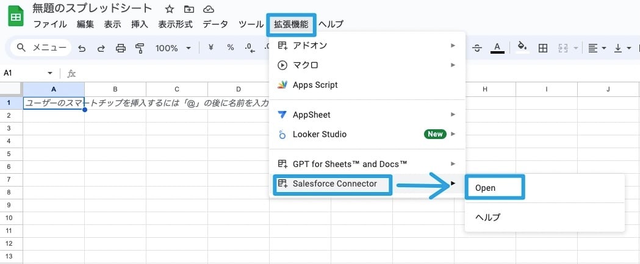
Task: Open the 編集 menu
Action: (85, 24)
